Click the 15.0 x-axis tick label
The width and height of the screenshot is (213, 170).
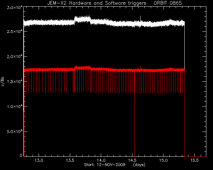163,160
